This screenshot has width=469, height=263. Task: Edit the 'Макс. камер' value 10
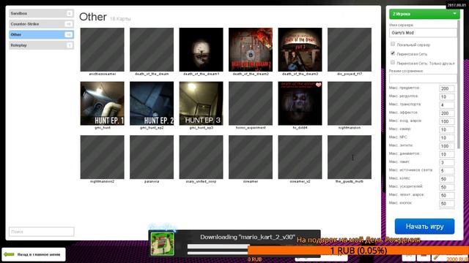[x=447, y=130]
